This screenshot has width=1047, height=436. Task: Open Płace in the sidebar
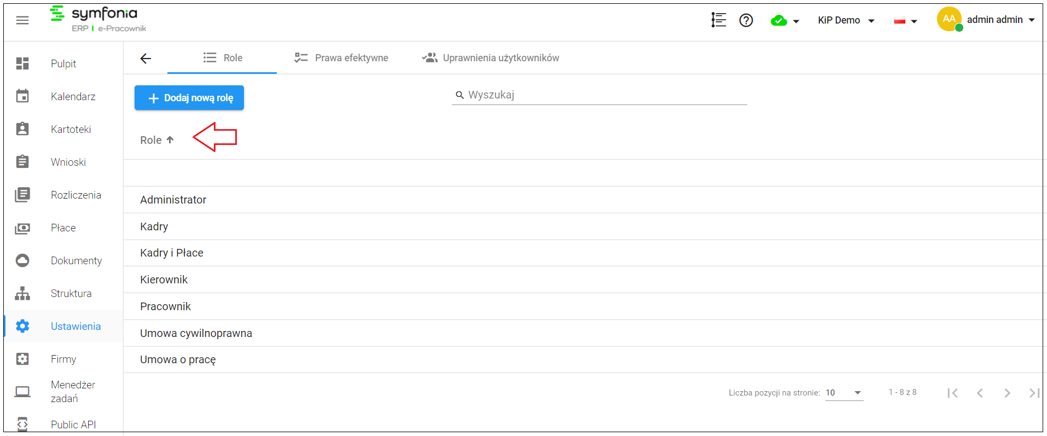63,228
